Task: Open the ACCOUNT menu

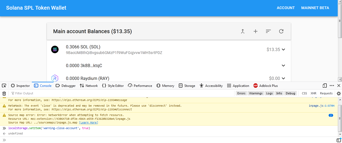Action: pyautogui.click(x=286, y=8)
